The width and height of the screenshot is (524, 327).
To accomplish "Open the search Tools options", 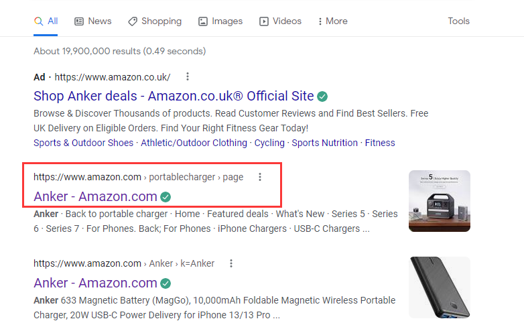I will [458, 21].
